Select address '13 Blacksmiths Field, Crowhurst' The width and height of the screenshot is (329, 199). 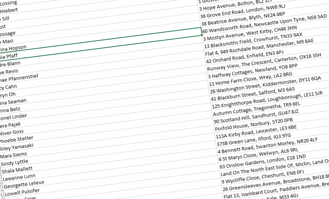point(253,41)
